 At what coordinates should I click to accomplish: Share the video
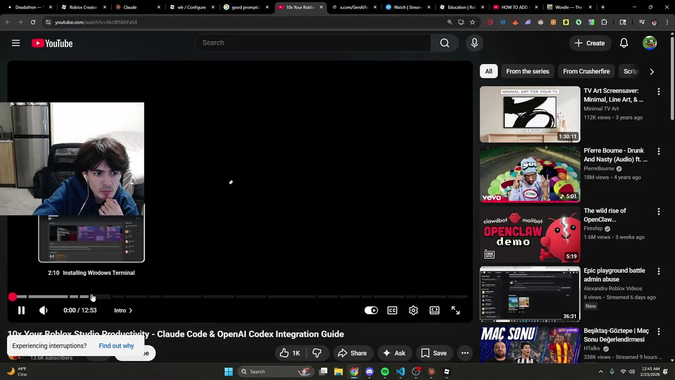coord(352,353)
